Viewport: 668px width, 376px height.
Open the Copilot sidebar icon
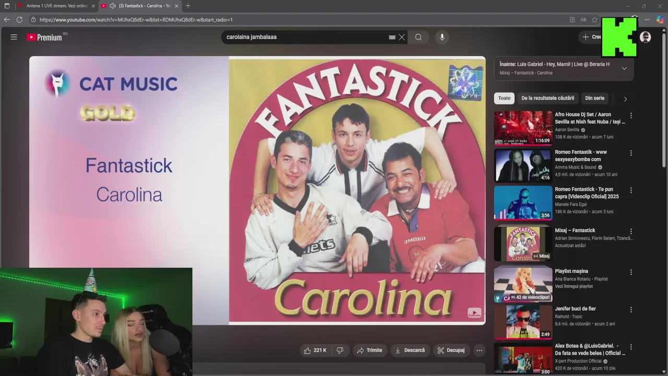660,20
